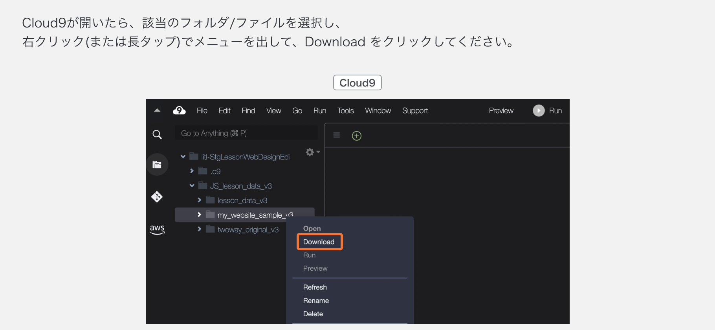
Task: Open the AWS toolkit sidebar icon
Action: (x=157, y=229)
